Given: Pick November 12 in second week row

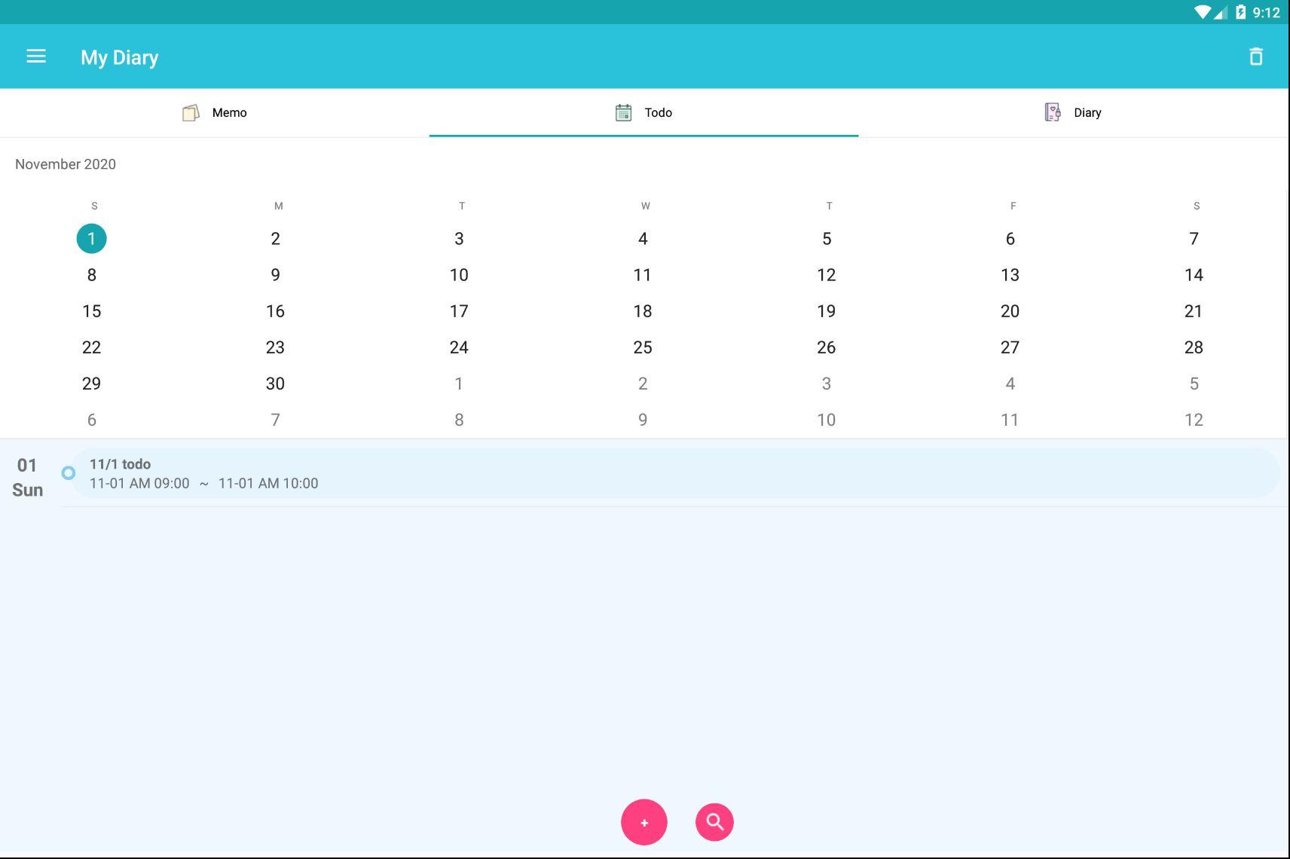Looking at the screenshot, I should pyautogui.click(x=827, y=275).
